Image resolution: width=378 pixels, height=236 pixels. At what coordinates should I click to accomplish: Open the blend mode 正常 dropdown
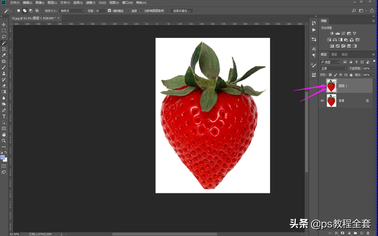pyautogui.click(x=332, y=68)
